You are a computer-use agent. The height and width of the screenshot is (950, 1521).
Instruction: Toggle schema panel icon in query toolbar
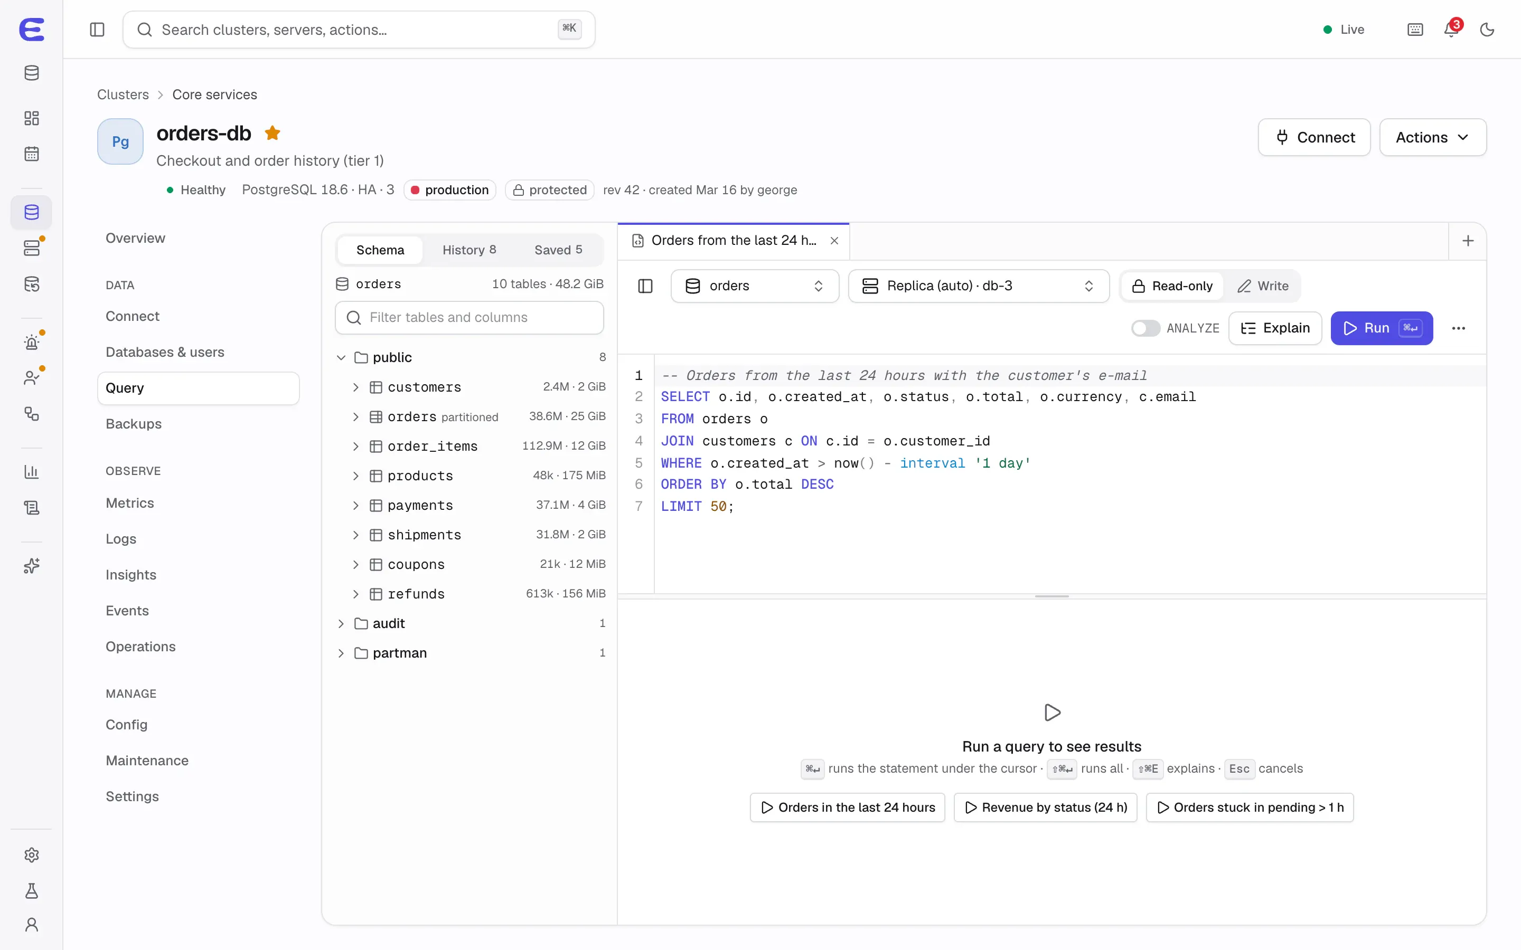coord(645,286)
